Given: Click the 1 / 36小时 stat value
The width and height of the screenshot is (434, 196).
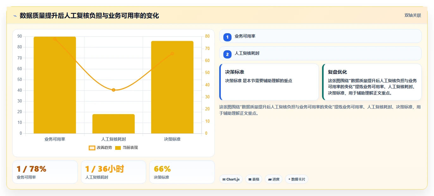Looking at the screenshot, I should 105,169.
